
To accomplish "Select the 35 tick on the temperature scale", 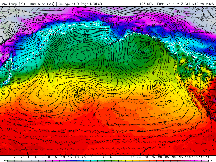I will point(97,157).
